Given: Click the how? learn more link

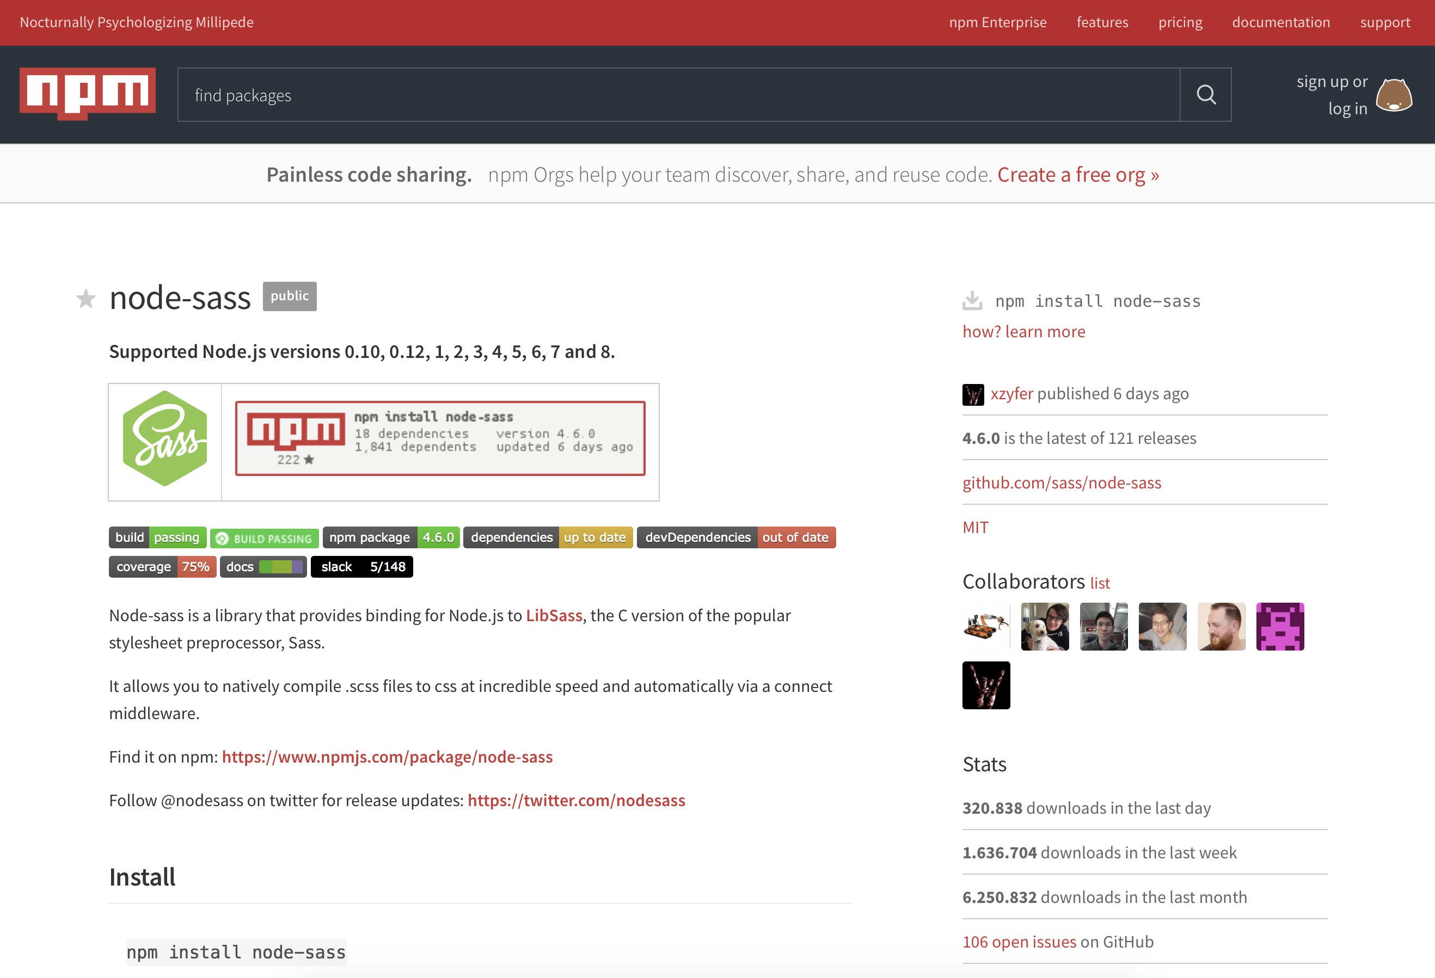Looking at the screenshot, I should coord(1024,331).
